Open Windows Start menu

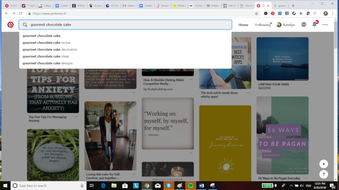[x=5, y=185]
